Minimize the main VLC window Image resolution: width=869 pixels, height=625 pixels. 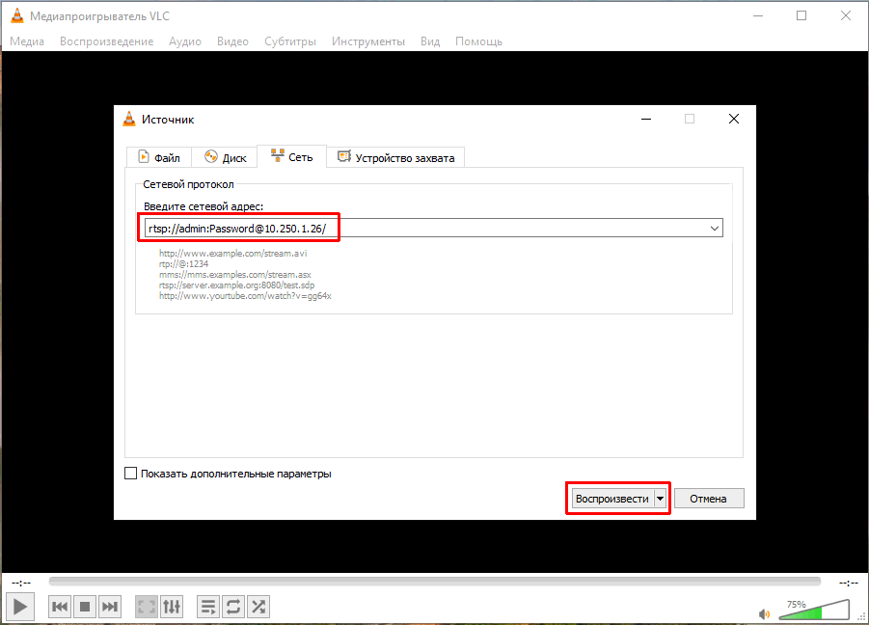tap(758, 15)
